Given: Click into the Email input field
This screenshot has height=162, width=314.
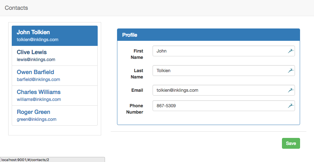Looking at the screenshot, I should coord(224,90).
